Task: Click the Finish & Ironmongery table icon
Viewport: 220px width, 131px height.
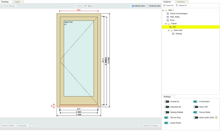Action: pyautogui.click(x=168, y=13)
